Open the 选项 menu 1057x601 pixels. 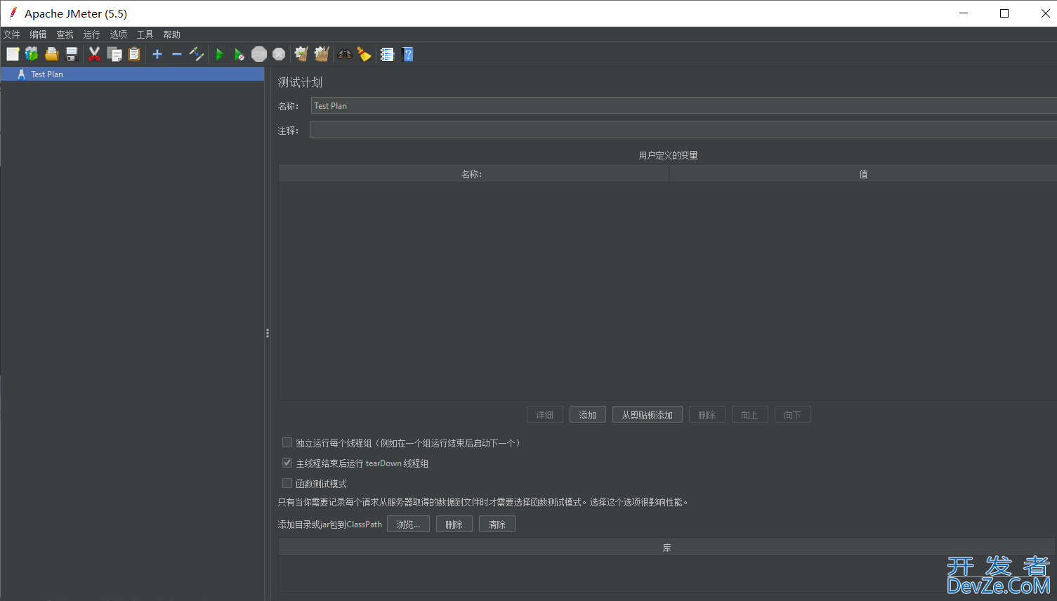click(118, 34)
